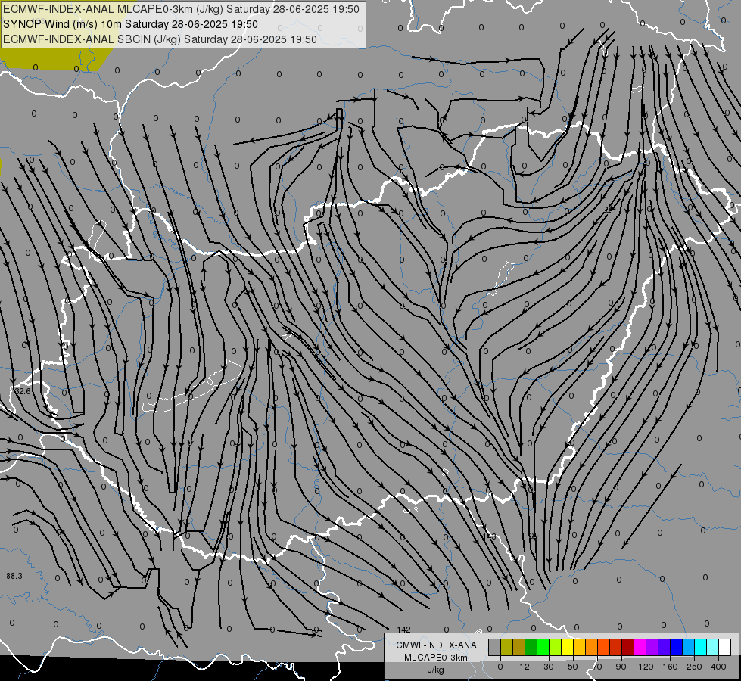Image resolution: width=741 pixels, height=681 pixels.
Task: Click the map value 32.6
Action: point(23,391)
